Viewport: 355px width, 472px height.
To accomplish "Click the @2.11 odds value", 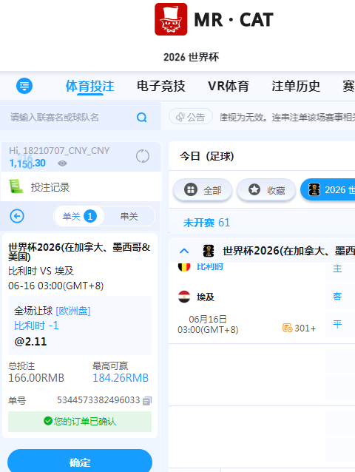I will (30, 341).
